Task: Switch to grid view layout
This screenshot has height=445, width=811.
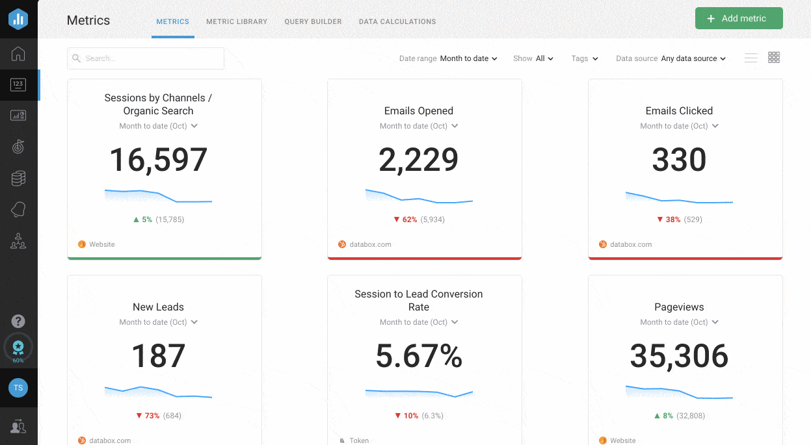Action: point(774,58)
